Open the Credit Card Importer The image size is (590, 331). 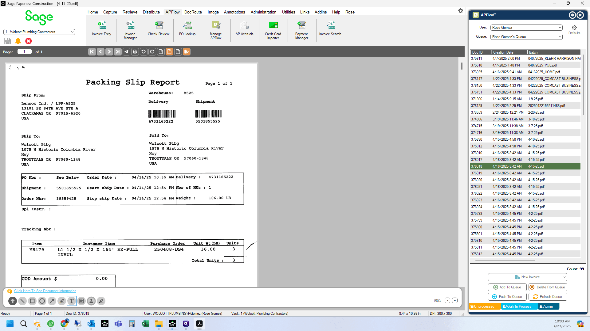pyautogui.click(x=273, y=30)
